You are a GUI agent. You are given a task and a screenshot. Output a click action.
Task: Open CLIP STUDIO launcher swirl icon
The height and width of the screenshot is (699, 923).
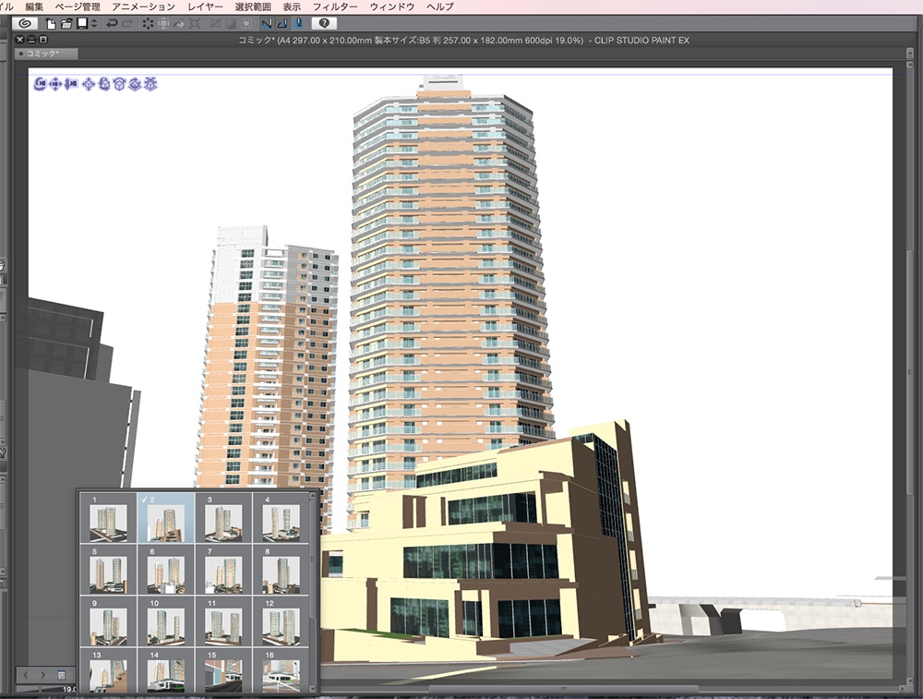point(25,24)
